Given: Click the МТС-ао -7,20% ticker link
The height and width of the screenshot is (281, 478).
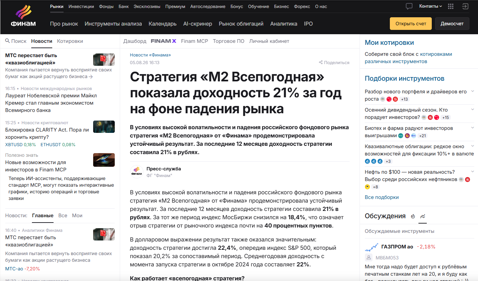Looking at the screenshot, I should click(x=23, y=269).
